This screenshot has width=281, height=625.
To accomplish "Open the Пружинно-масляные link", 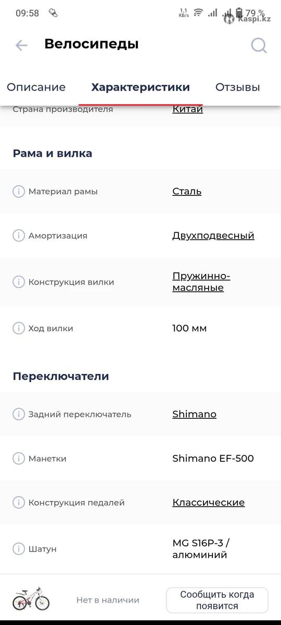I will coord(201,282).
